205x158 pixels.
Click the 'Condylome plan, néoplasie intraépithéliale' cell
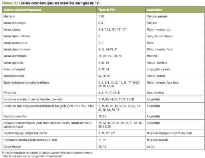point(49,106)
